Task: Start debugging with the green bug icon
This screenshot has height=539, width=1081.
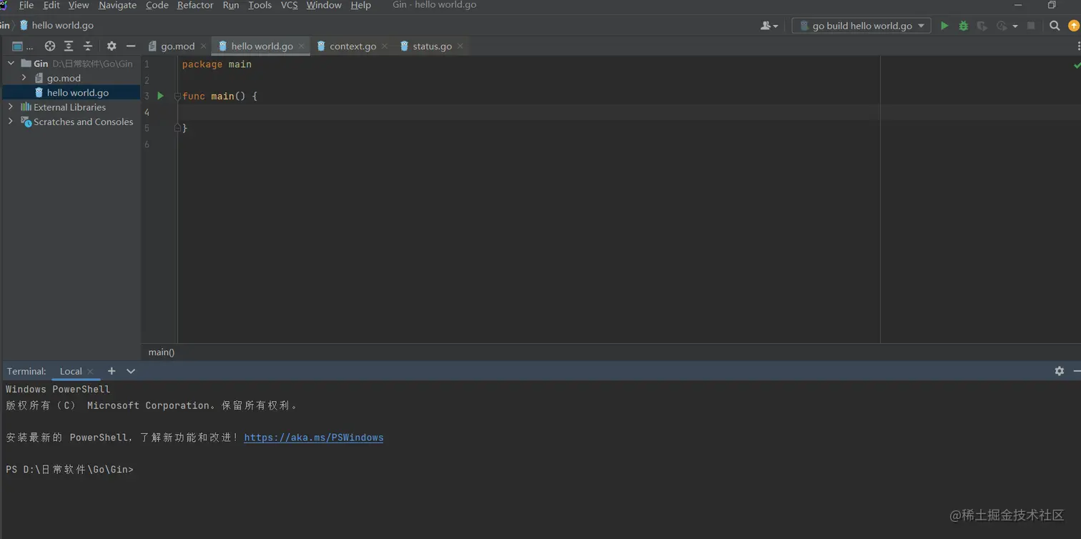Action: point(963,26)
